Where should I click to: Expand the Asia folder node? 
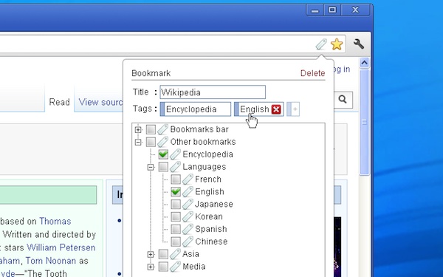pos(151,254)
